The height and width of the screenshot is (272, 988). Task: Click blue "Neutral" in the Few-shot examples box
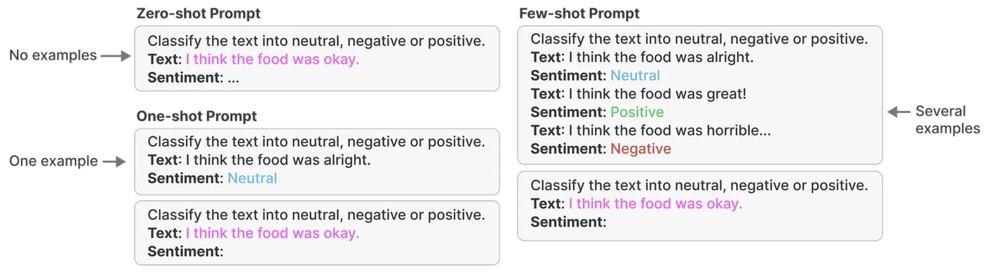point(635,76)
